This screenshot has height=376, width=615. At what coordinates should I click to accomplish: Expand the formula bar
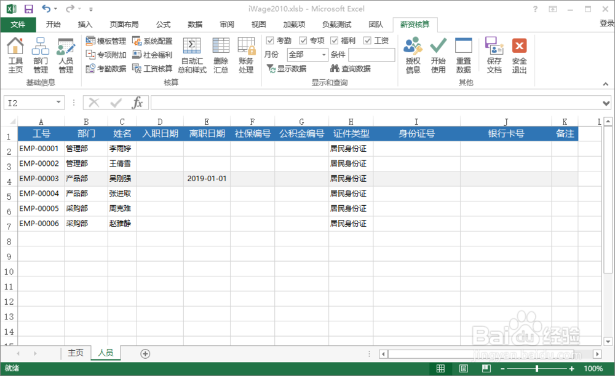(x=606, y=103)
